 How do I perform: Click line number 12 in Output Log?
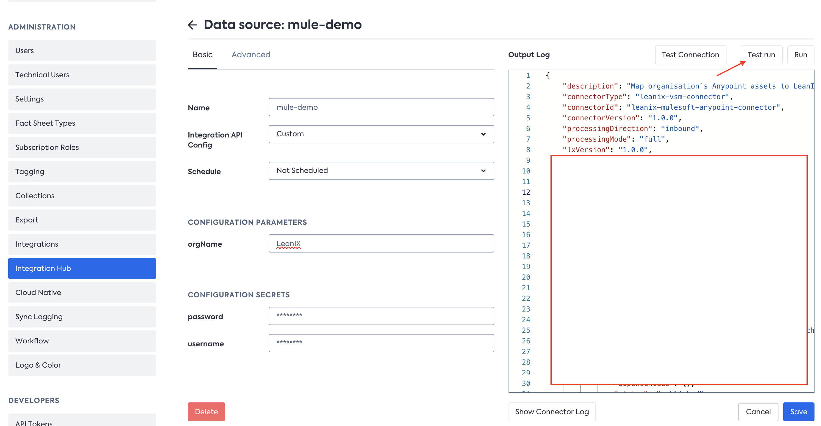[x=526, y=192]
